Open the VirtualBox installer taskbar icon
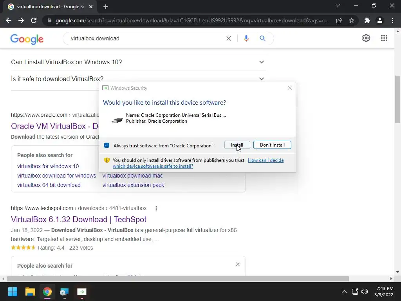This screenshot has width=401, height=301. click(65, 292)
